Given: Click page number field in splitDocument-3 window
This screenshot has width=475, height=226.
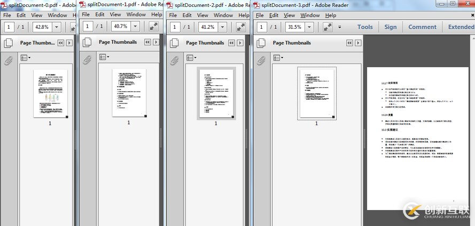Looking at the screenshot, I should [262, 27].
